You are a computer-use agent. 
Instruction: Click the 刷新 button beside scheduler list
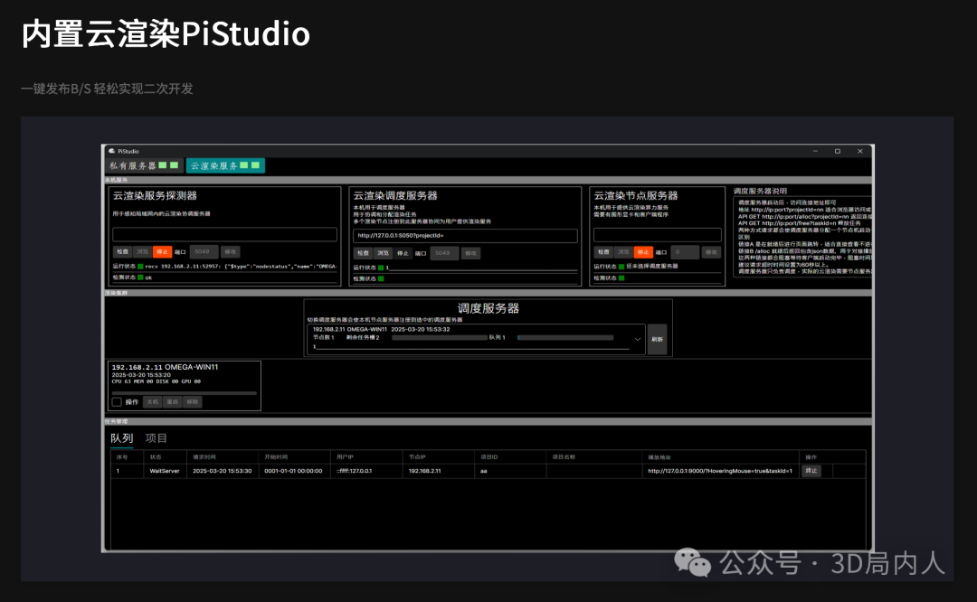[x=658, y=339]
